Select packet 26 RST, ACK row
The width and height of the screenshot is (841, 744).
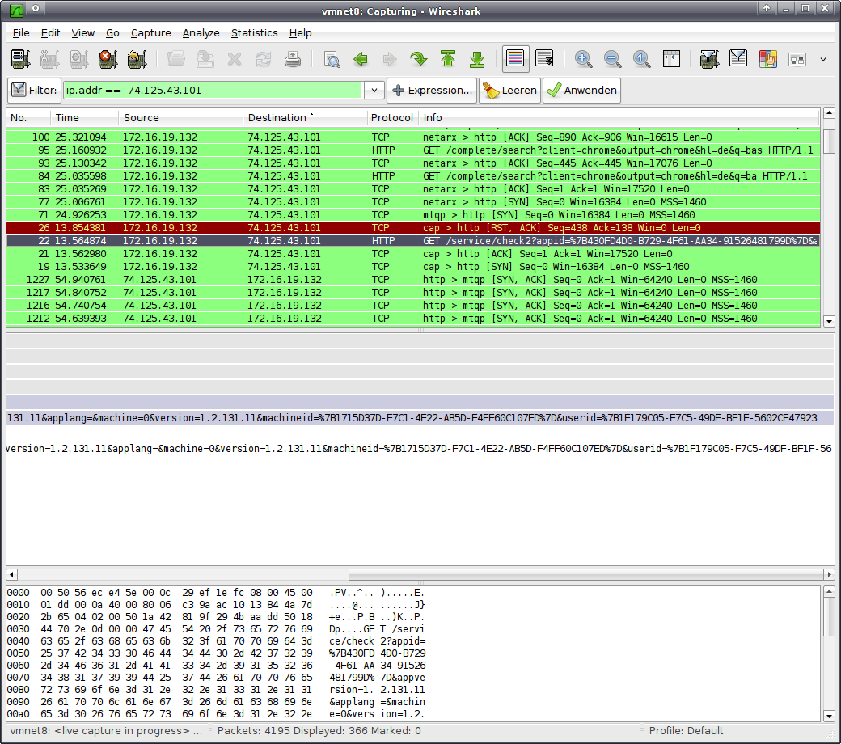[x=413, y=228]
